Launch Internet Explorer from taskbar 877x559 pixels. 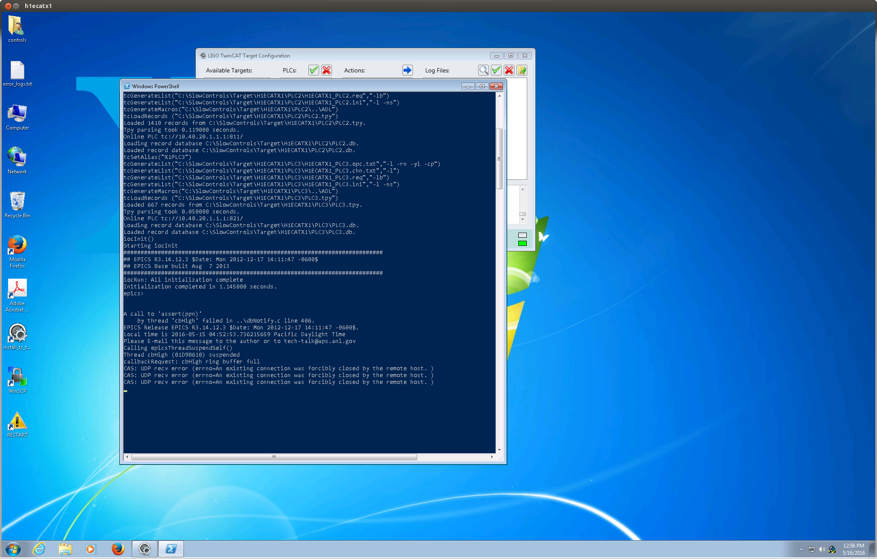pos(39,549)
